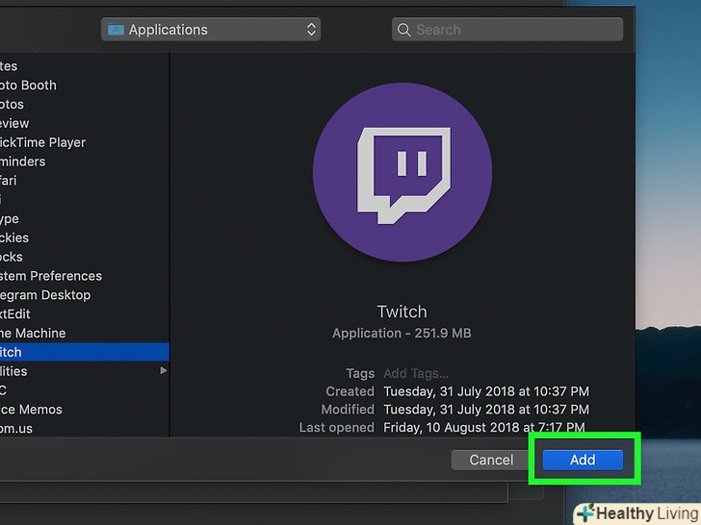Select TextEdit in the app list

tap(85, 313)
